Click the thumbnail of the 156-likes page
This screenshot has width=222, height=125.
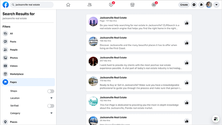93,42
